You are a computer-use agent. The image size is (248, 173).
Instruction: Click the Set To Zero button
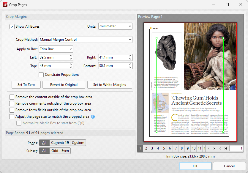[x=26, y=85]
